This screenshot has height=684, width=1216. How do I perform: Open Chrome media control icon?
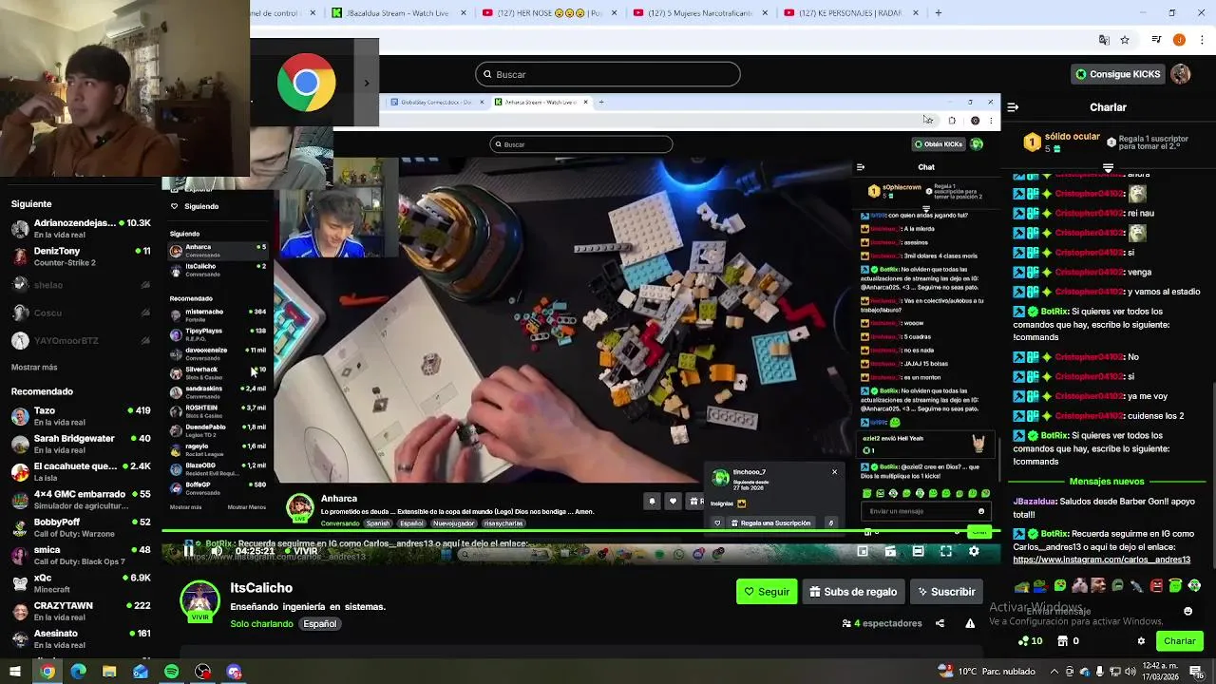(1156, 40)
